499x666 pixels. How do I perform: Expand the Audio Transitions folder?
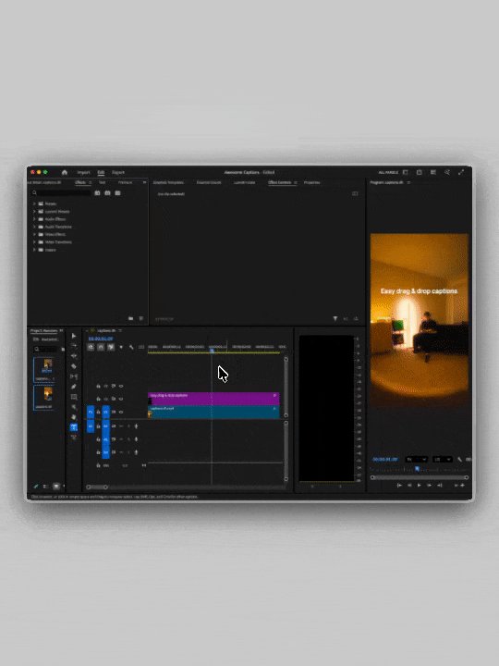click(x=34, y=227)
